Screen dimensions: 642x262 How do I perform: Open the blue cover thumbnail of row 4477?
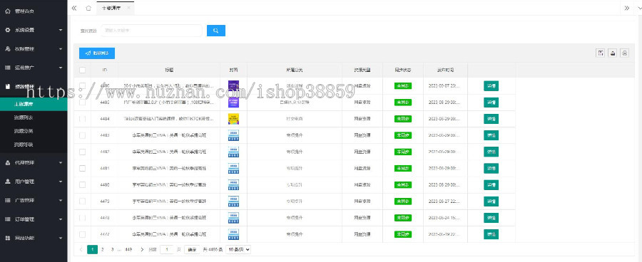[x=233, y=234]
